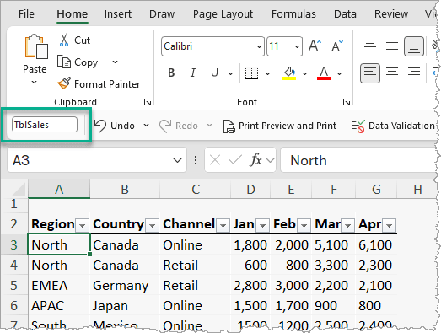Apply red font color
The width and height of the screenshot is (441, 333).
pyautogui.click(x=324, y=73)
